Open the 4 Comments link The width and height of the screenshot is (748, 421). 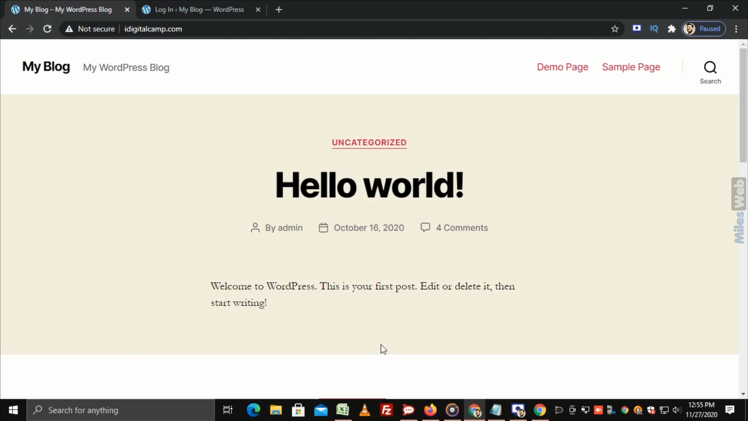tap(462, 227)
